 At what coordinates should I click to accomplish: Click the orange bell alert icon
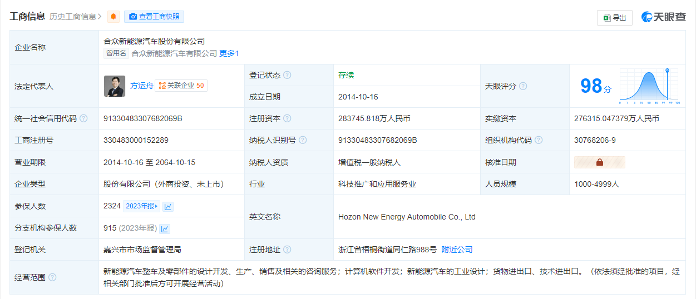(113, 17)
